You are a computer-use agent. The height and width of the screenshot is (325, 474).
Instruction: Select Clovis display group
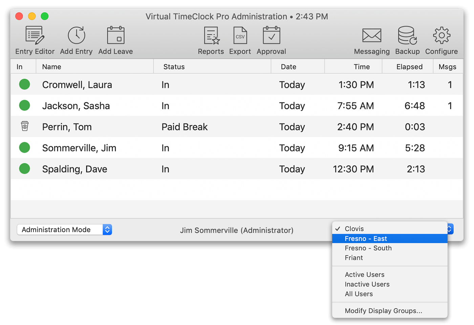coord(390,229)
